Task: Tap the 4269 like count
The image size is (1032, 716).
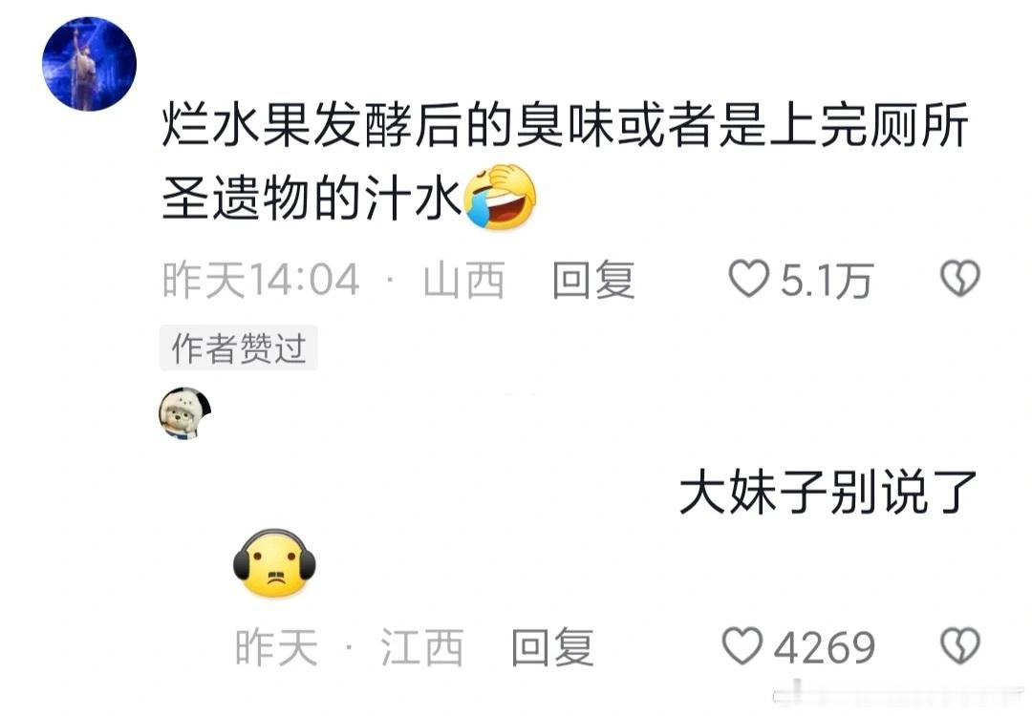Action: 824,647
